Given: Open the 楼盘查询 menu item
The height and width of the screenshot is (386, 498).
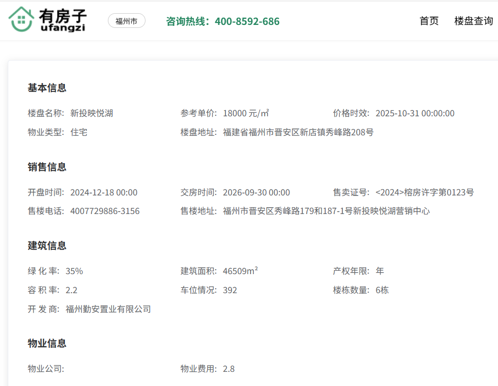Looking at the screenshot, I should click(473, 21).
